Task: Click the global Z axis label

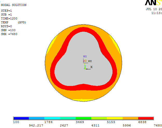Action: [85, 66]
